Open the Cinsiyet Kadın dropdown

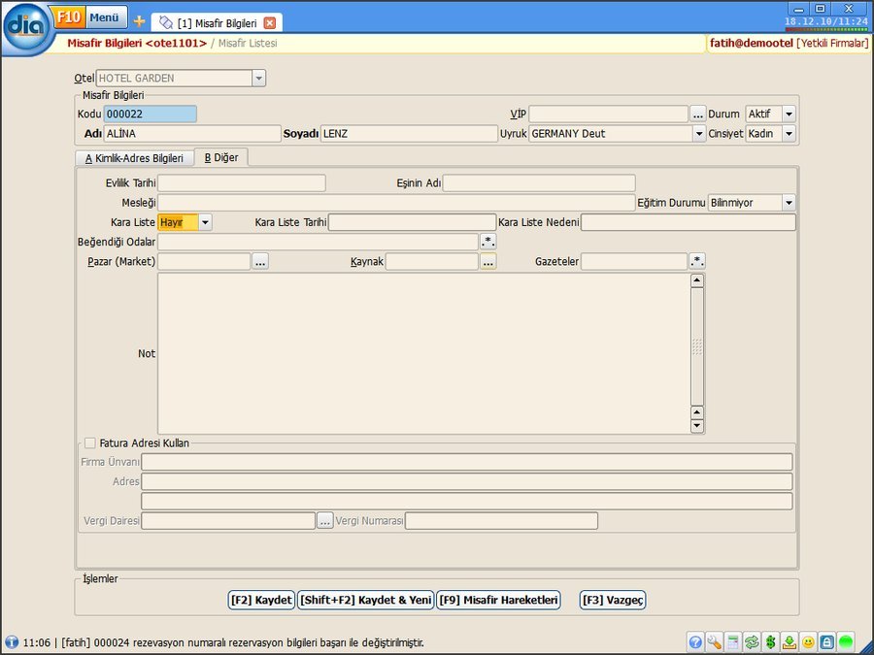tap(789, 134)
